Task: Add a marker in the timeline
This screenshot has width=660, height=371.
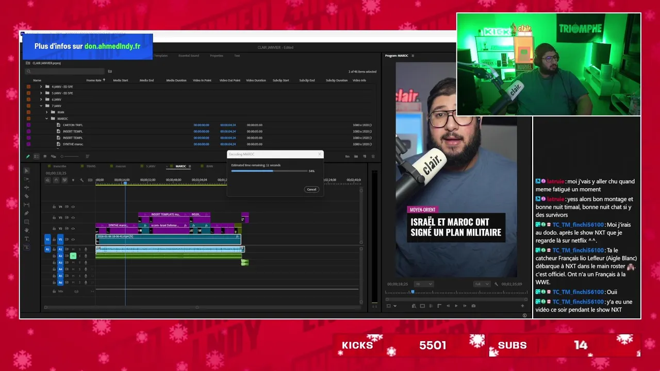Action: 73,180
